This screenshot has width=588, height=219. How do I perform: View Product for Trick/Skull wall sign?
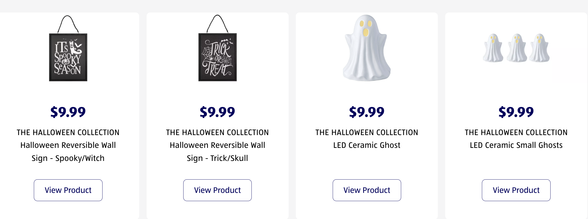click(x=217, y=190)
